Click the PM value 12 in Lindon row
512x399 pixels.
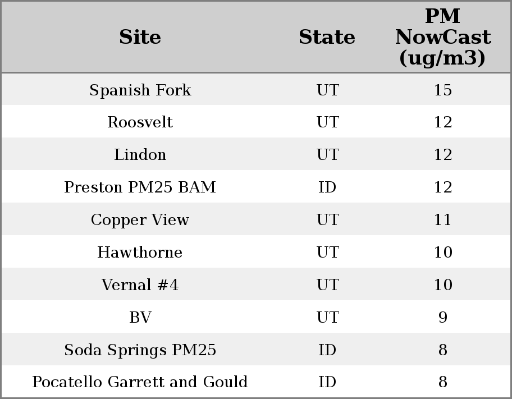pos(442,155)
